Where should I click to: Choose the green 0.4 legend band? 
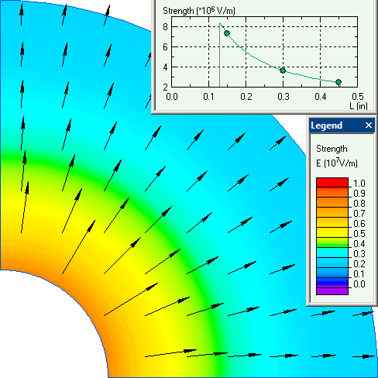pos(332,242)
